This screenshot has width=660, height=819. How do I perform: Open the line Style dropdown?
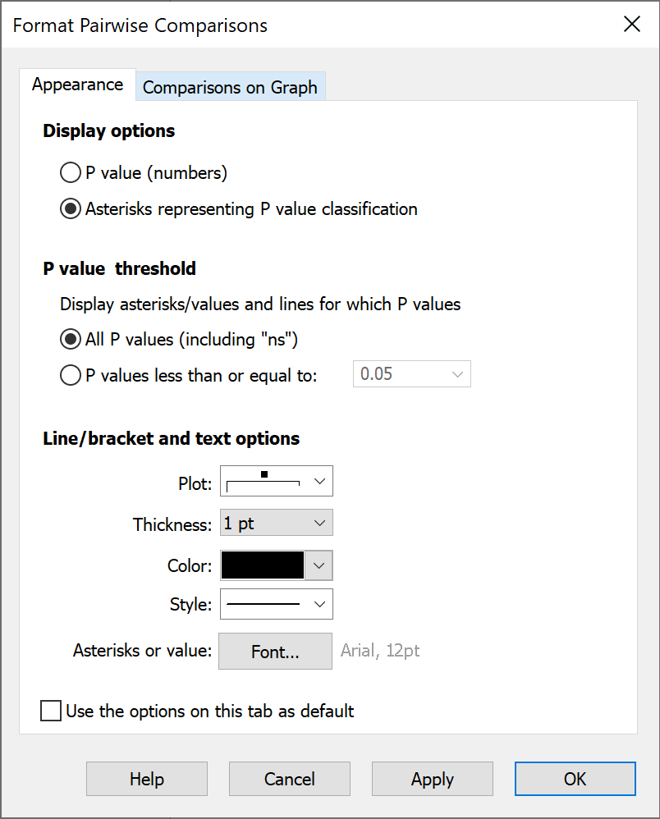click(x=319, y=604)
